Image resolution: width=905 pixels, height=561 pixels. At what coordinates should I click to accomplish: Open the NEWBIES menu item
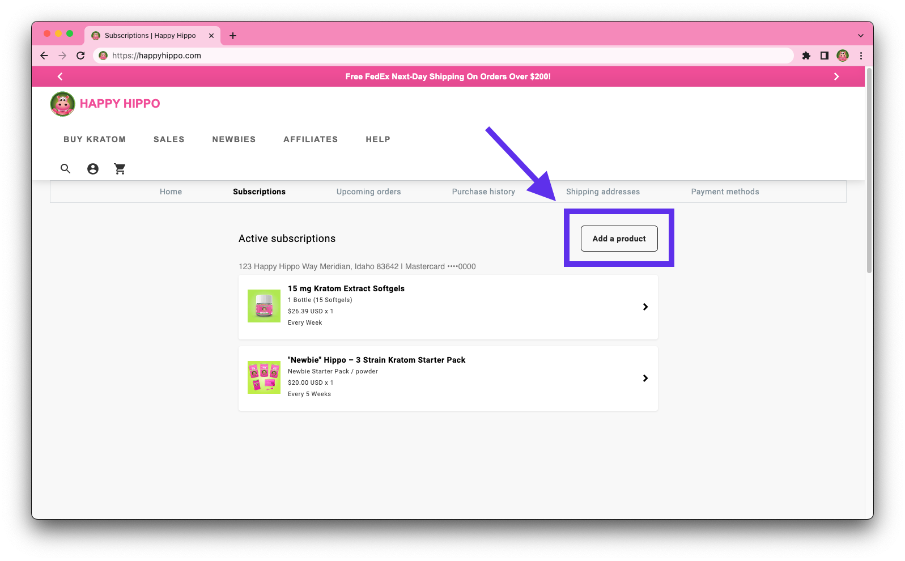(234, 139)
